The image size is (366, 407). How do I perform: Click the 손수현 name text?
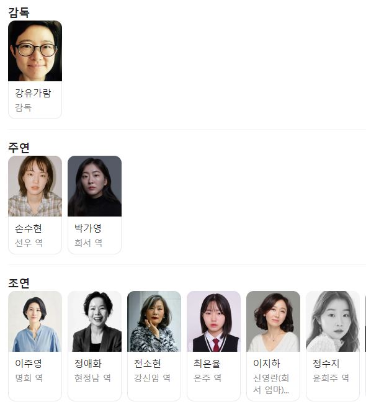tap(29, 228)
